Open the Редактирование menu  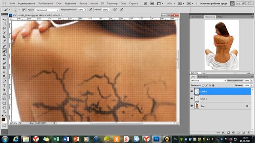(27, 4)
